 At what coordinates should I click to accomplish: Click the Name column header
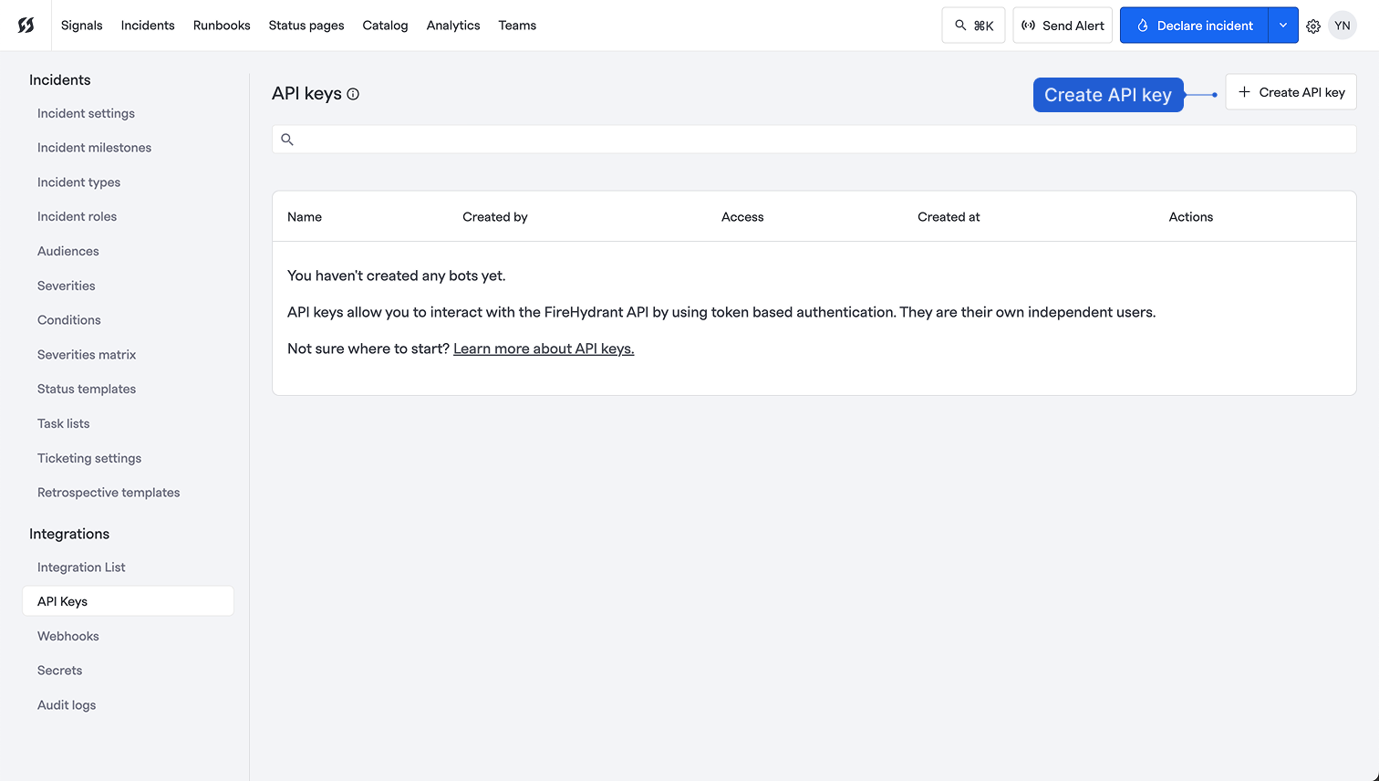click(305, 217)
